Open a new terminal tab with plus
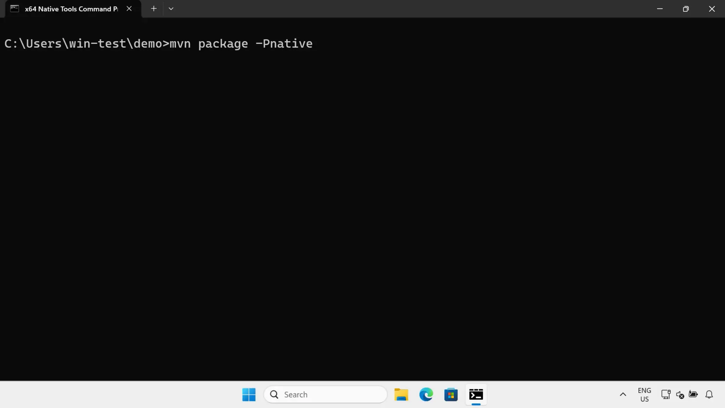 (x=154, y=9)
